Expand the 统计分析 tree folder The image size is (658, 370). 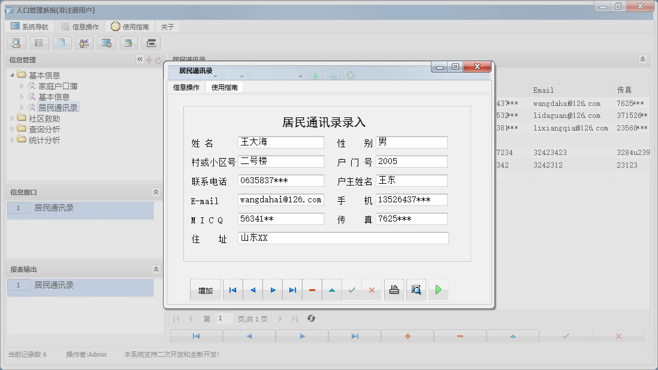pos(13,140)
